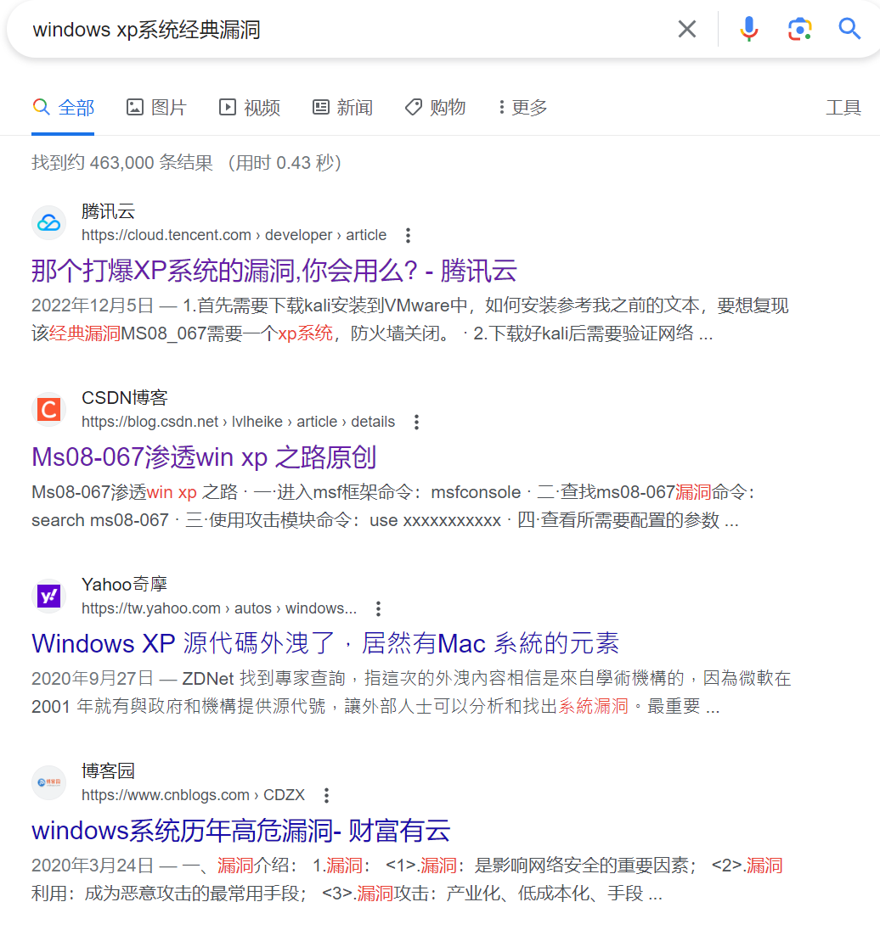The height and width of the screenshot is (930, 880).
Task: Click the search ms08-067 snippet text
Action: [99, 520]
